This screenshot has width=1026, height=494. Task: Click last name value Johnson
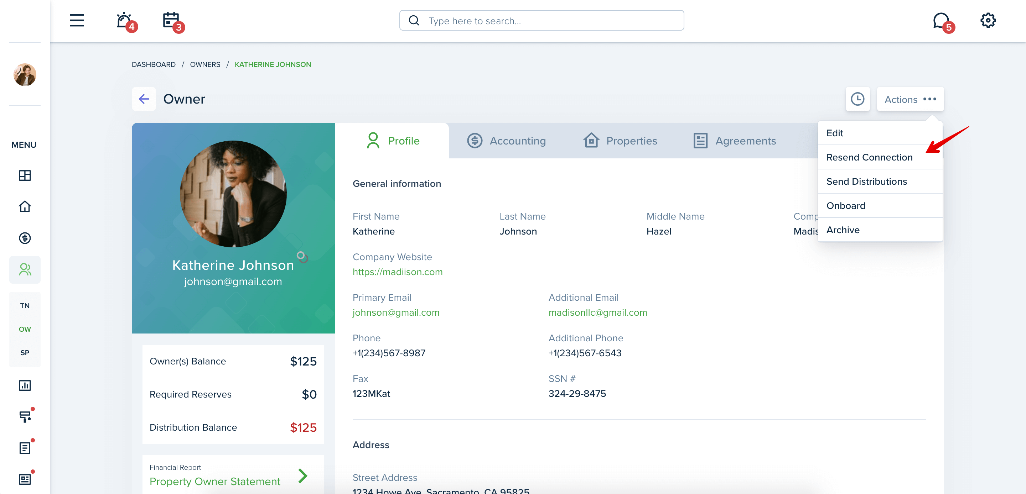coord(518,231)
